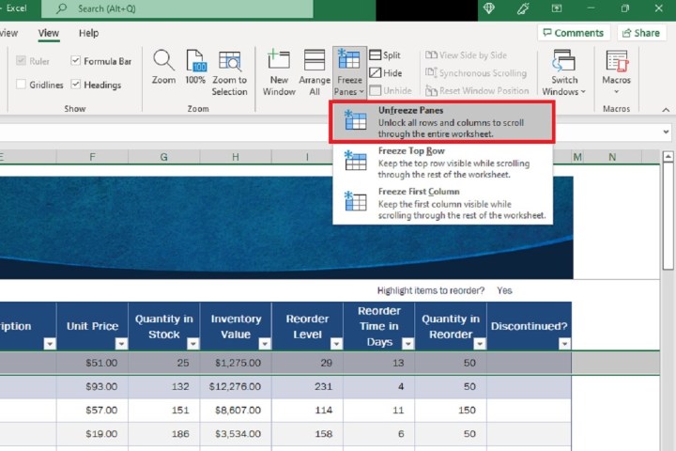Toggle the Formula Bar checkbox
This screenshot has width=676, height=451.
tap(76, 61)
